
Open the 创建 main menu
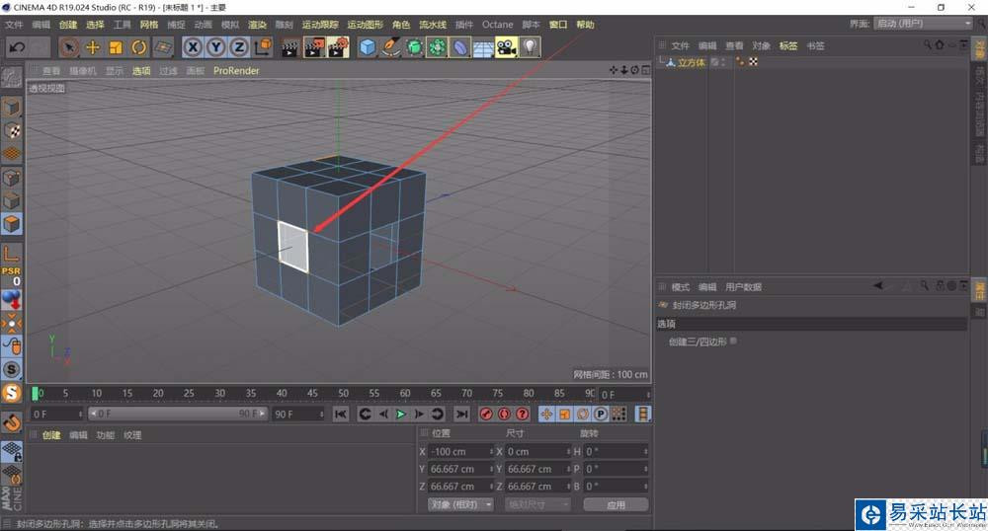pos(68,25)
